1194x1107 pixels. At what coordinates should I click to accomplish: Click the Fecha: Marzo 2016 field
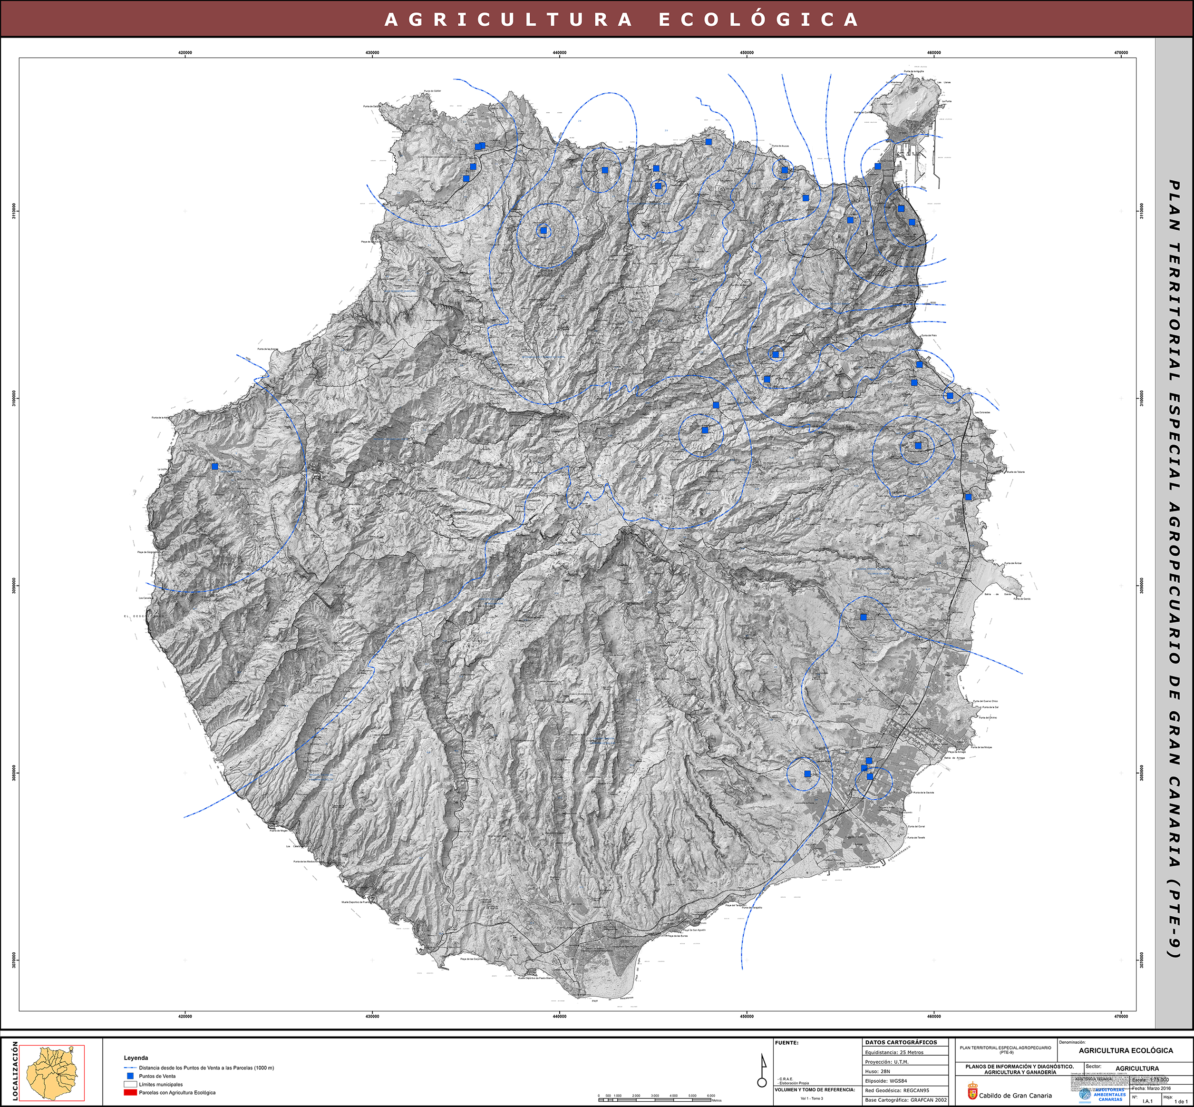coord(1160,1088)
